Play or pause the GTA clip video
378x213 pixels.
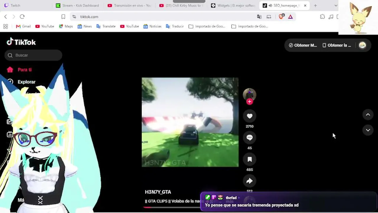[190, 122]
